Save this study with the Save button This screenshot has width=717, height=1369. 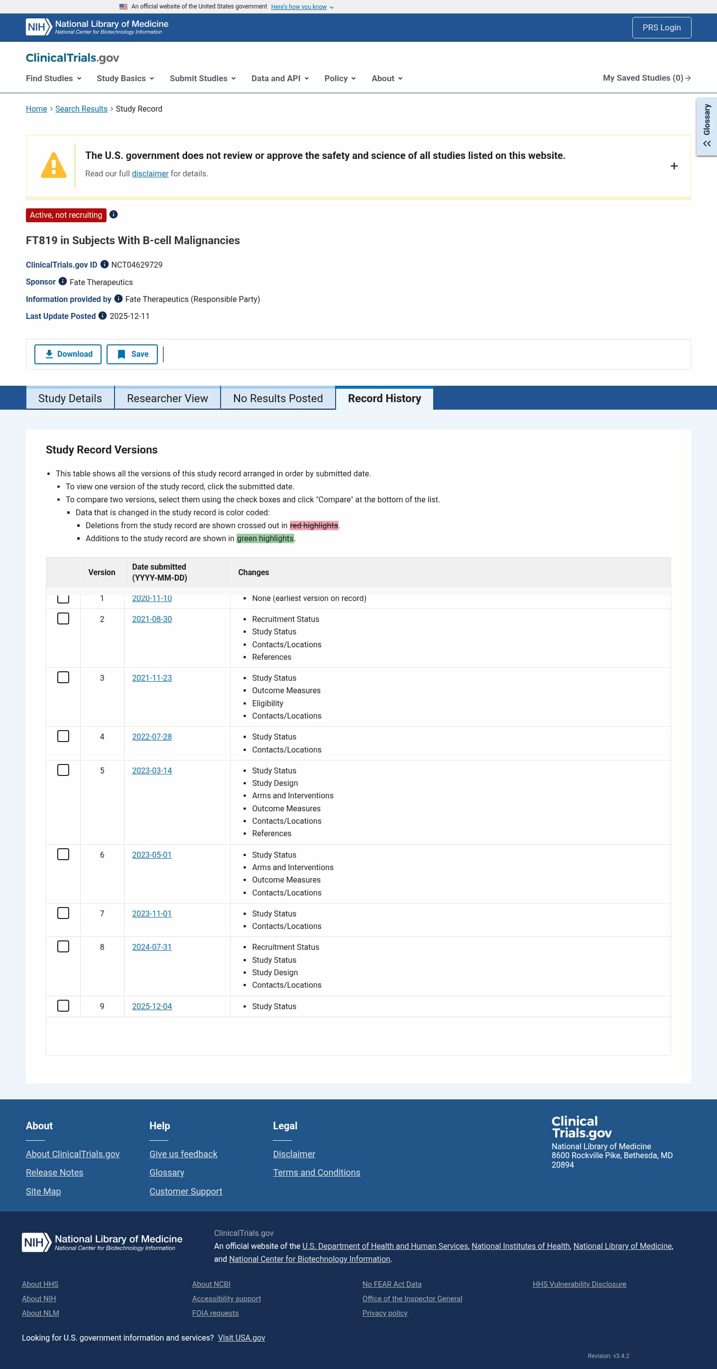pos(132,354)
